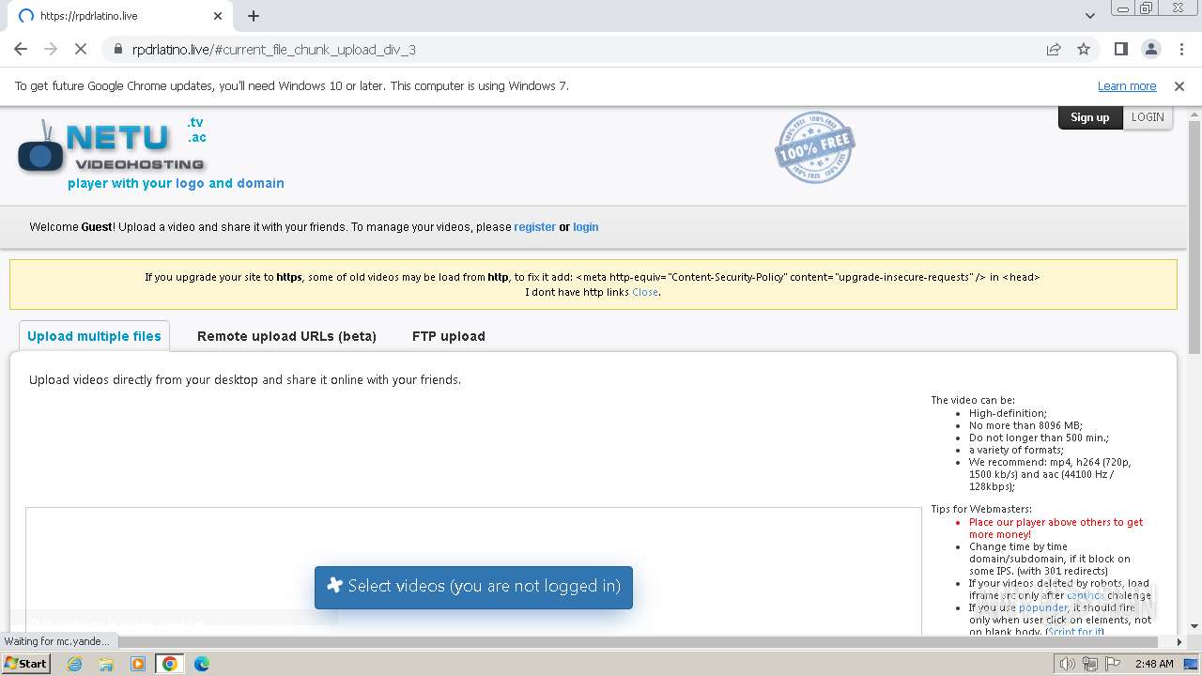Open volume speaker tray icon
The height and width of the screenshot is (676, 1202).
(x=1067, y=664)
